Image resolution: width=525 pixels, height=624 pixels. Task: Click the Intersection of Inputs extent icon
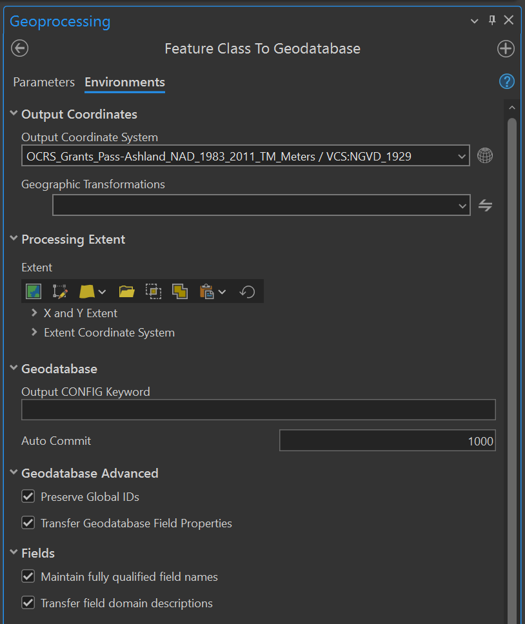(153, 291)
